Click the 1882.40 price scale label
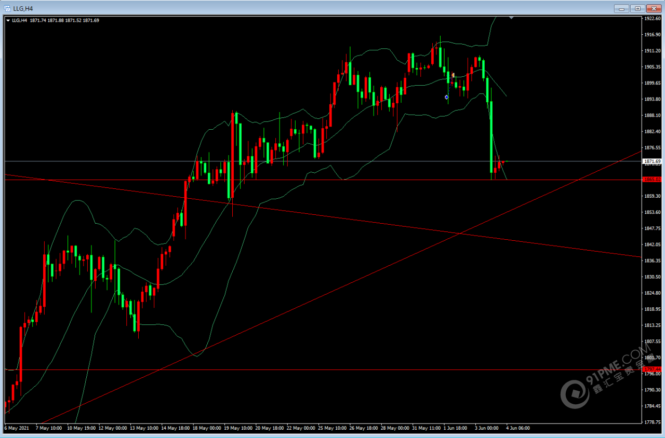This screenshot has height=438, width=665. point(652,131)
